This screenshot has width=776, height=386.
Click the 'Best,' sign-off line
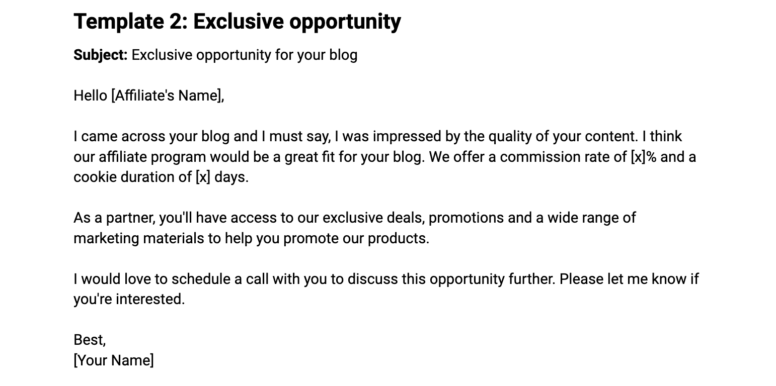[90, 340]
